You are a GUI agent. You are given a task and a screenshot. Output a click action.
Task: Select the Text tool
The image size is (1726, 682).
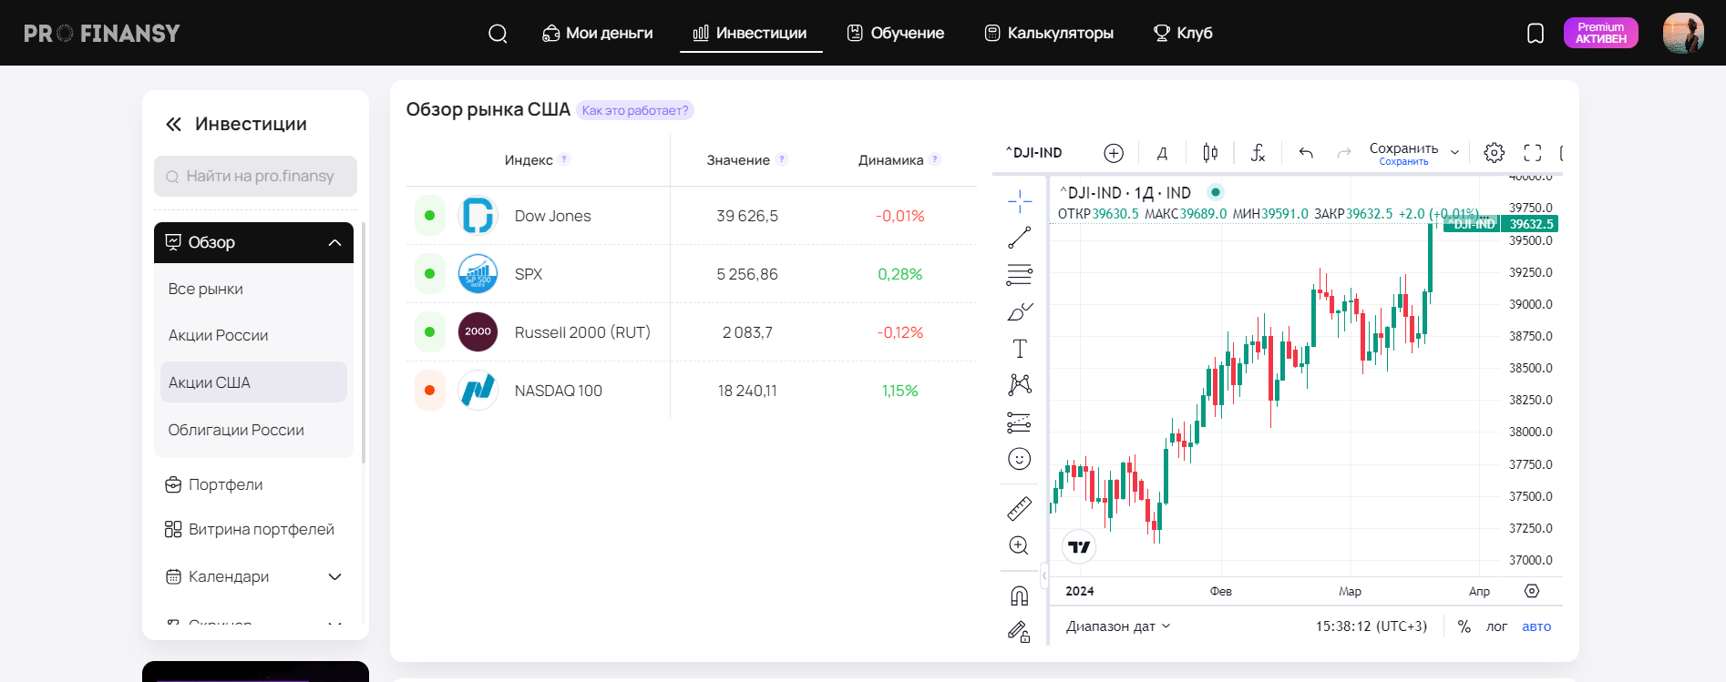click(x=1020, y=348)
